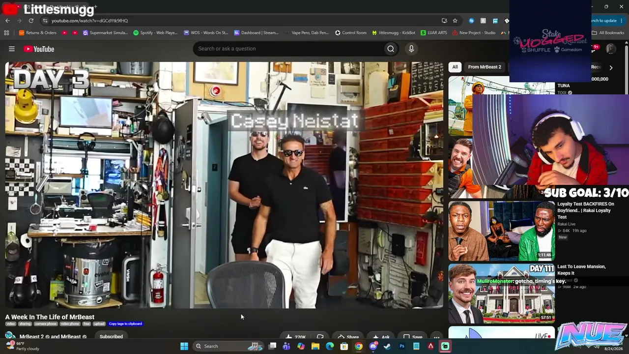This screenshot has width=629, height=354.
Task: Click the 'video phone' tag
Action: [70, 324]
